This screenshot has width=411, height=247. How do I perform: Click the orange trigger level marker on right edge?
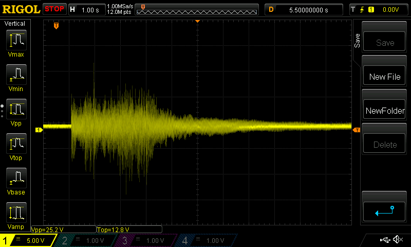pyautogui.click(x=357, y=130)
